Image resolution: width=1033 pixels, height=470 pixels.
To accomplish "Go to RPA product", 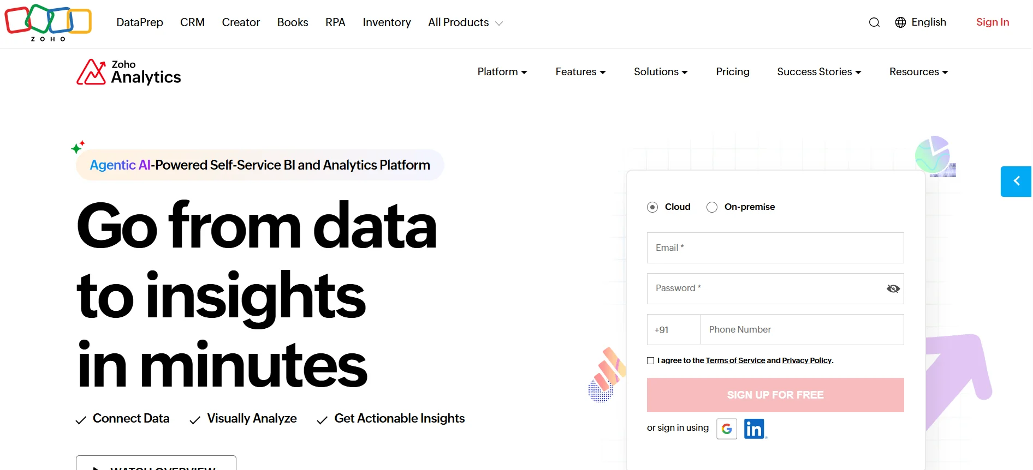I will tap(335, 22).
